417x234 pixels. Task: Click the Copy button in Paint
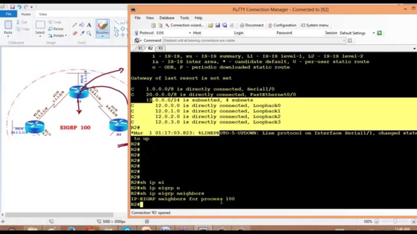[22, 29]
